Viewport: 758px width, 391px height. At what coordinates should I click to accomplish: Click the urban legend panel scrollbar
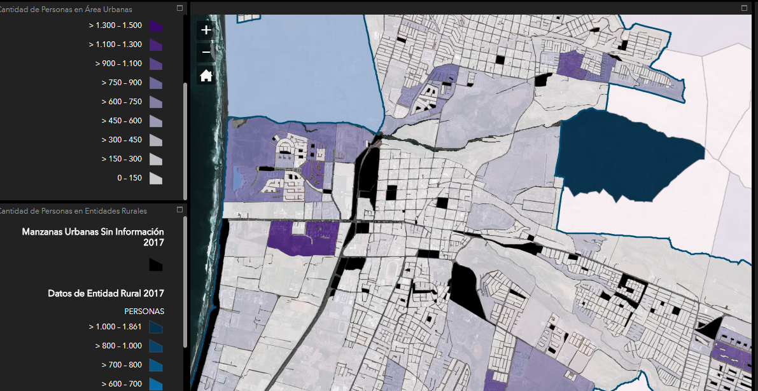pyautogui.click(x=185, y=140)
